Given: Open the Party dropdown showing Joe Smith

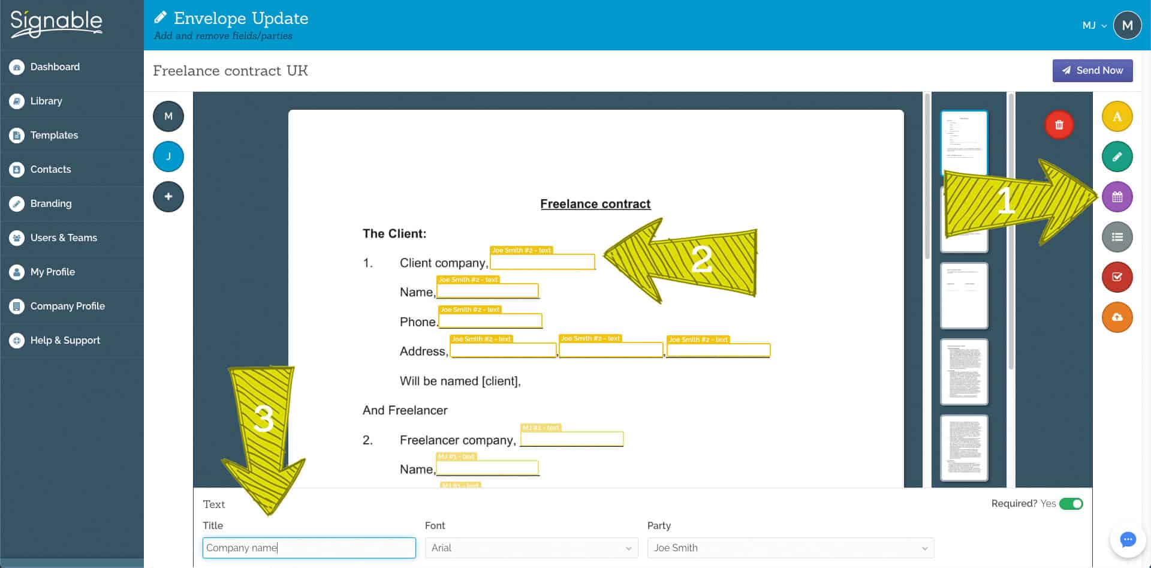Looking at the screenshot, I should [x=790, y=548].
